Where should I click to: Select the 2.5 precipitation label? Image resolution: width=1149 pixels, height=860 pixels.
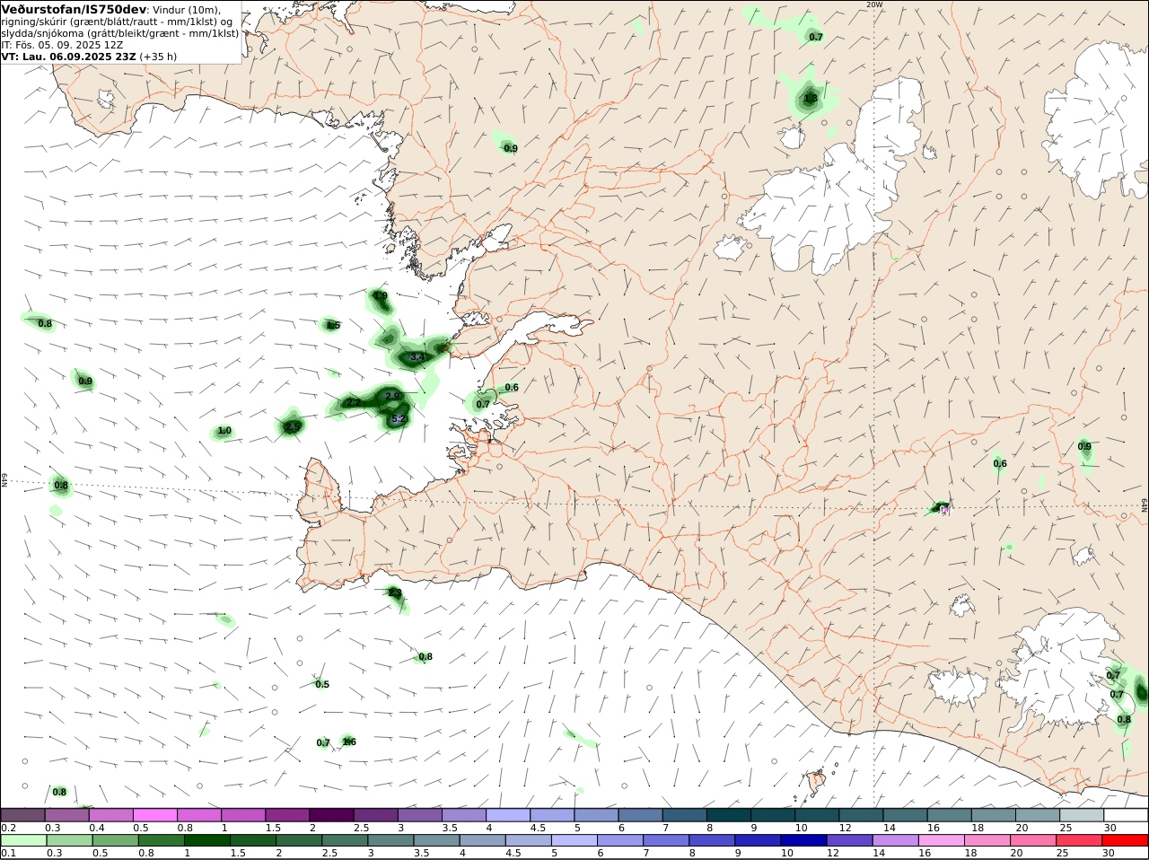(293, 427)
